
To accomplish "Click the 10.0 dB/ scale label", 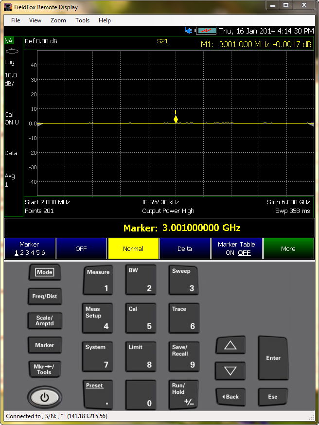I will 11,79.
